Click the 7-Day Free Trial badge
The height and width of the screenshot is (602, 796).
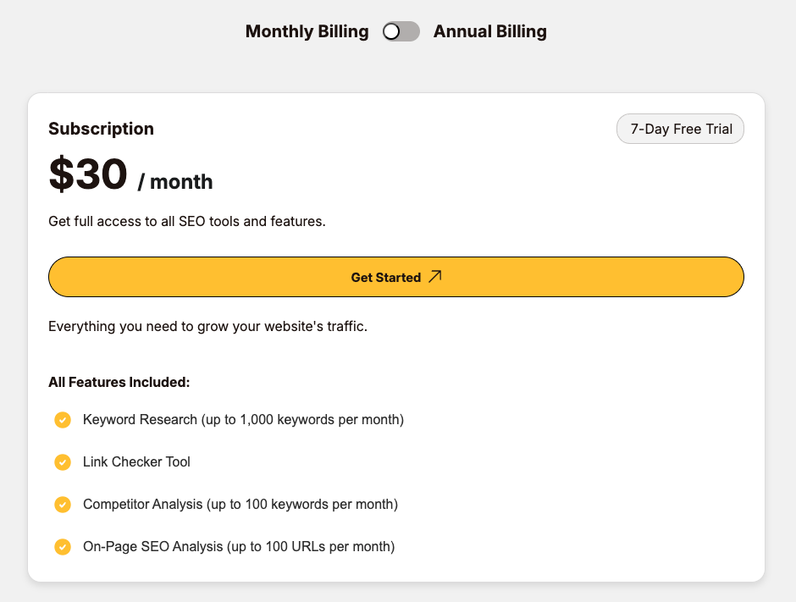(x=680, y=130)
